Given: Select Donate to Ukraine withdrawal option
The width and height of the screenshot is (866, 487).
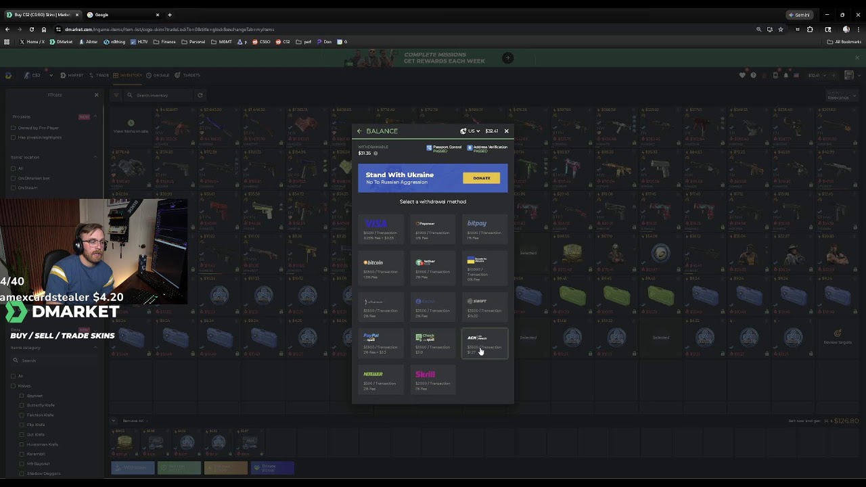Looking at the screenshot, I should 485,269.
